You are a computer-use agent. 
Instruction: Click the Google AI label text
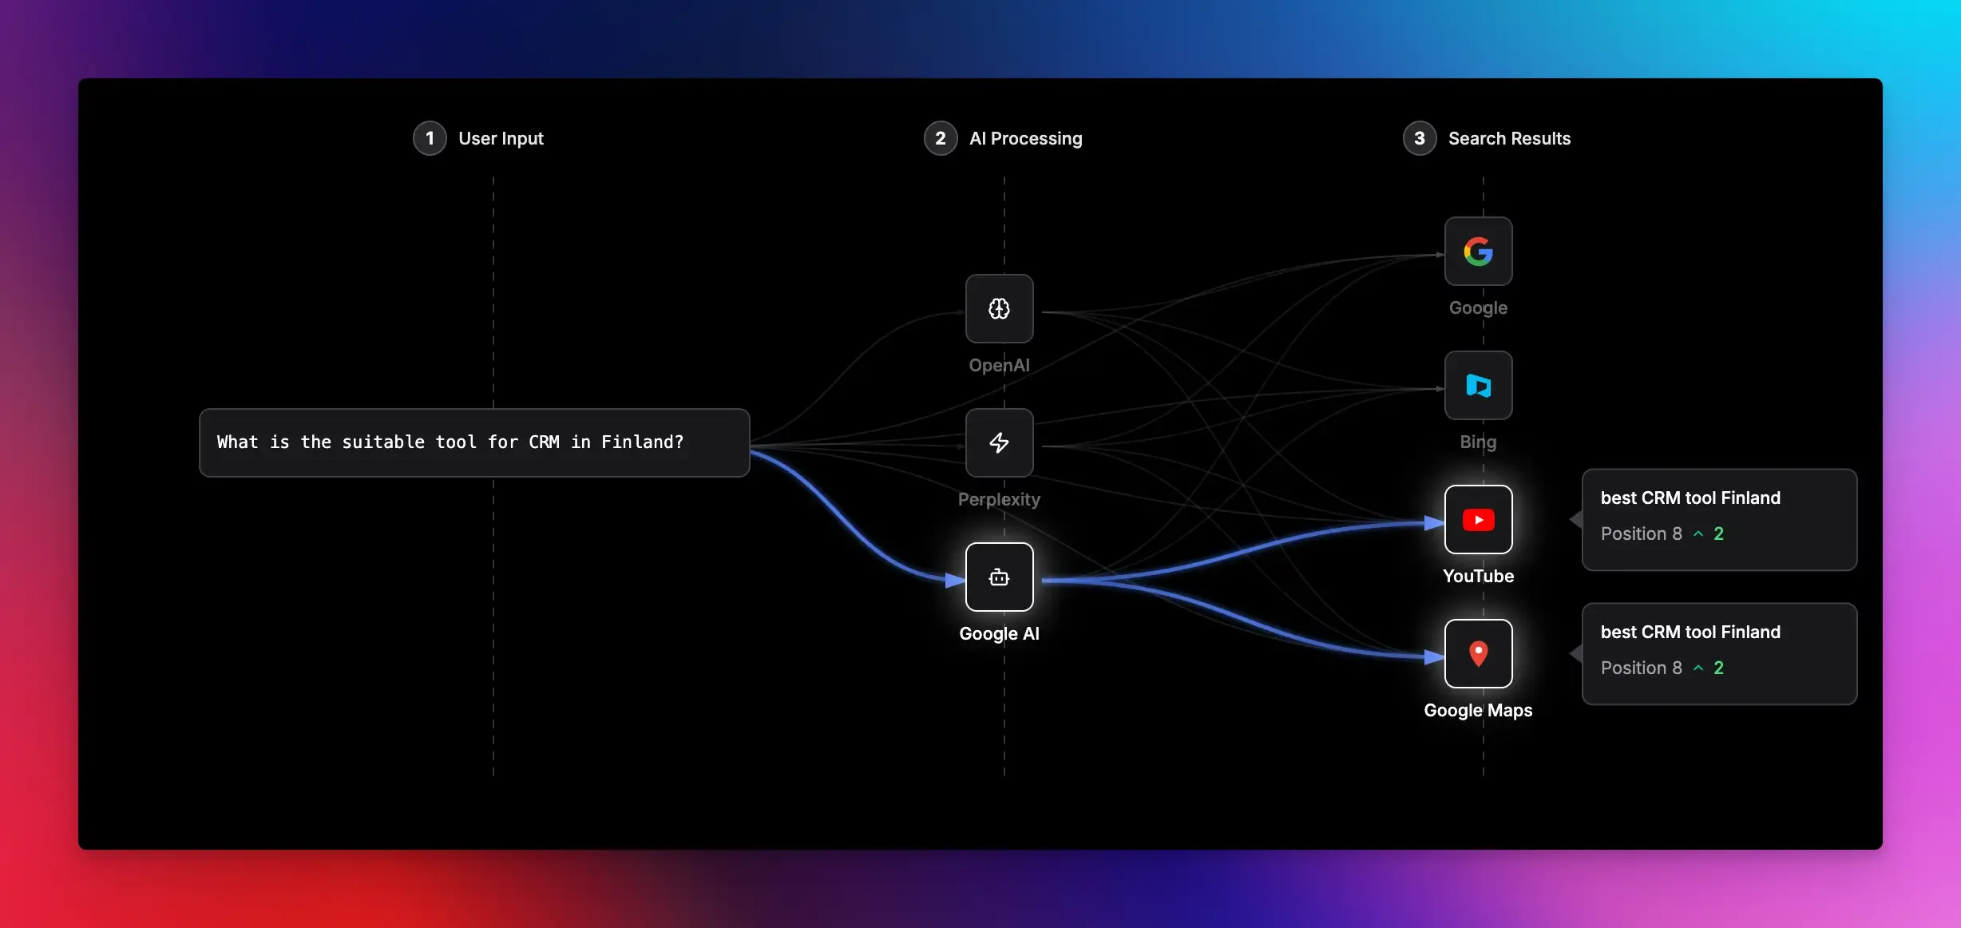point(999,633)
